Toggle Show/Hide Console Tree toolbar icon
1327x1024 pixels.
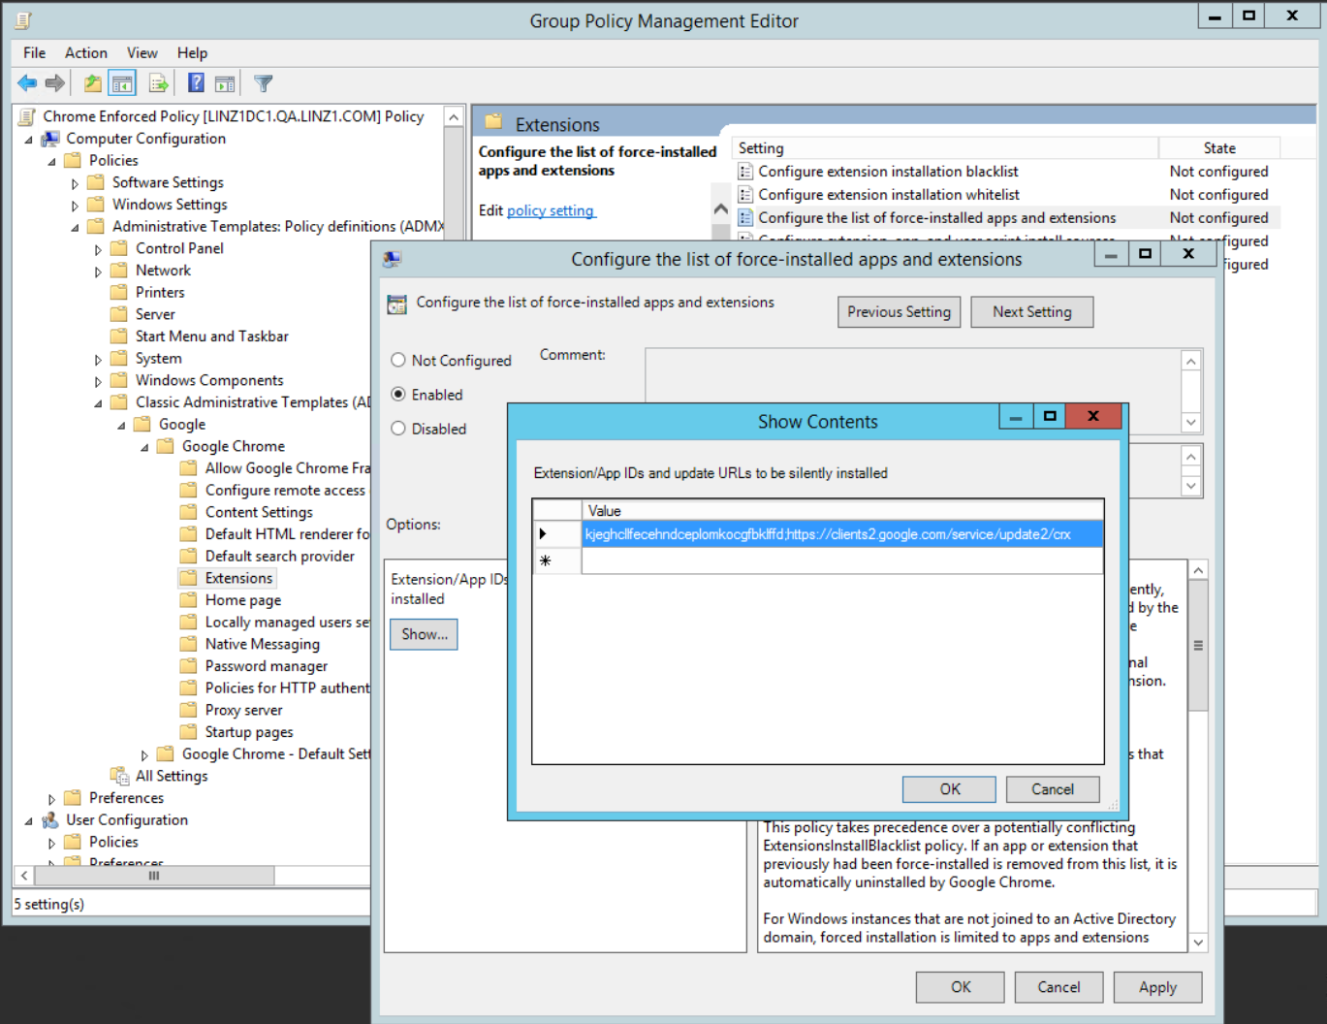[x=122, y=83]
